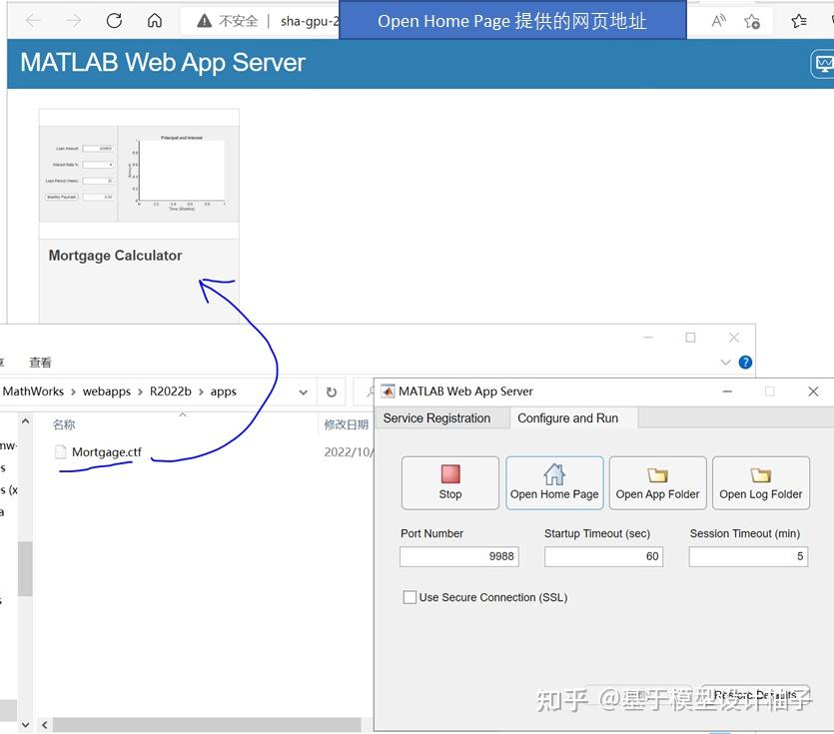Open Log Folder using its icon
The width and height of the screenshot is (834, 734).
(760, 474)
